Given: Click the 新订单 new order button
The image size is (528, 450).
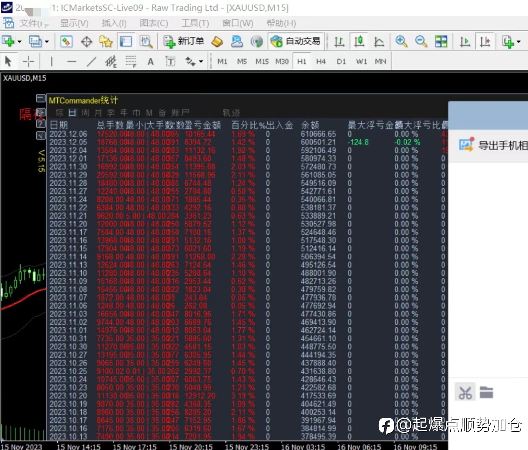Looking at the screenshot, I should click(183, 42).
